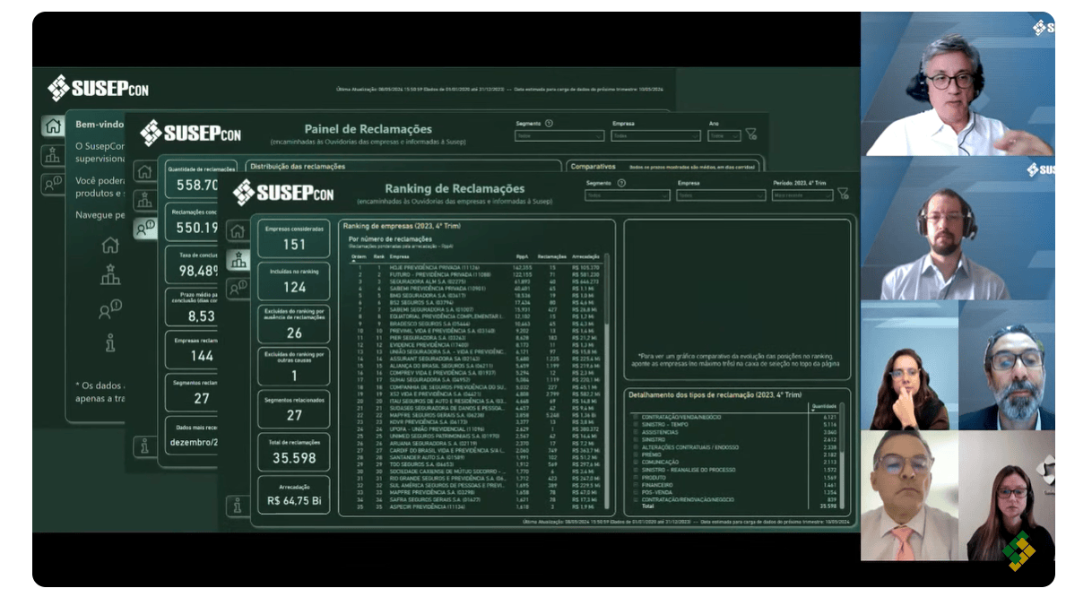Tick checkbox beside PÓS-VENDA row
This screenshot has width=1066, height=597.
click(x=636, y=492)
